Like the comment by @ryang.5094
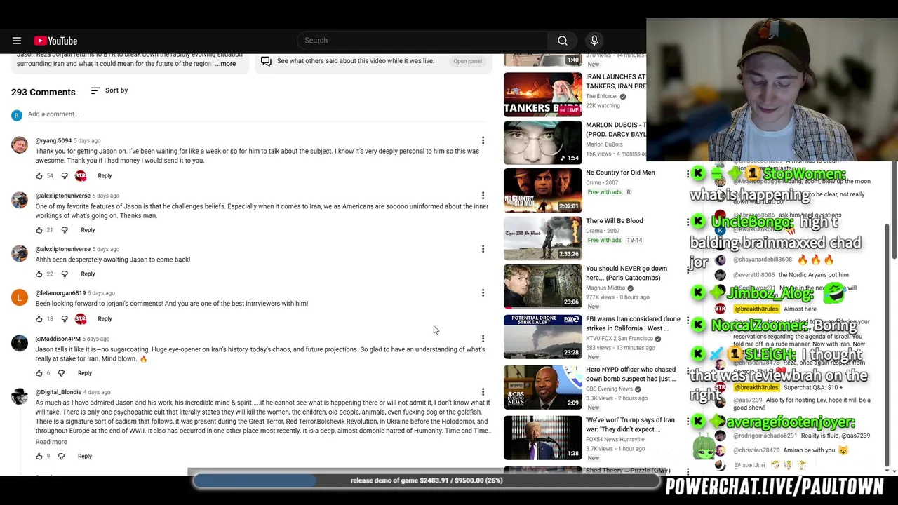Viewport: 898px width, 505px height. [39, 176]
